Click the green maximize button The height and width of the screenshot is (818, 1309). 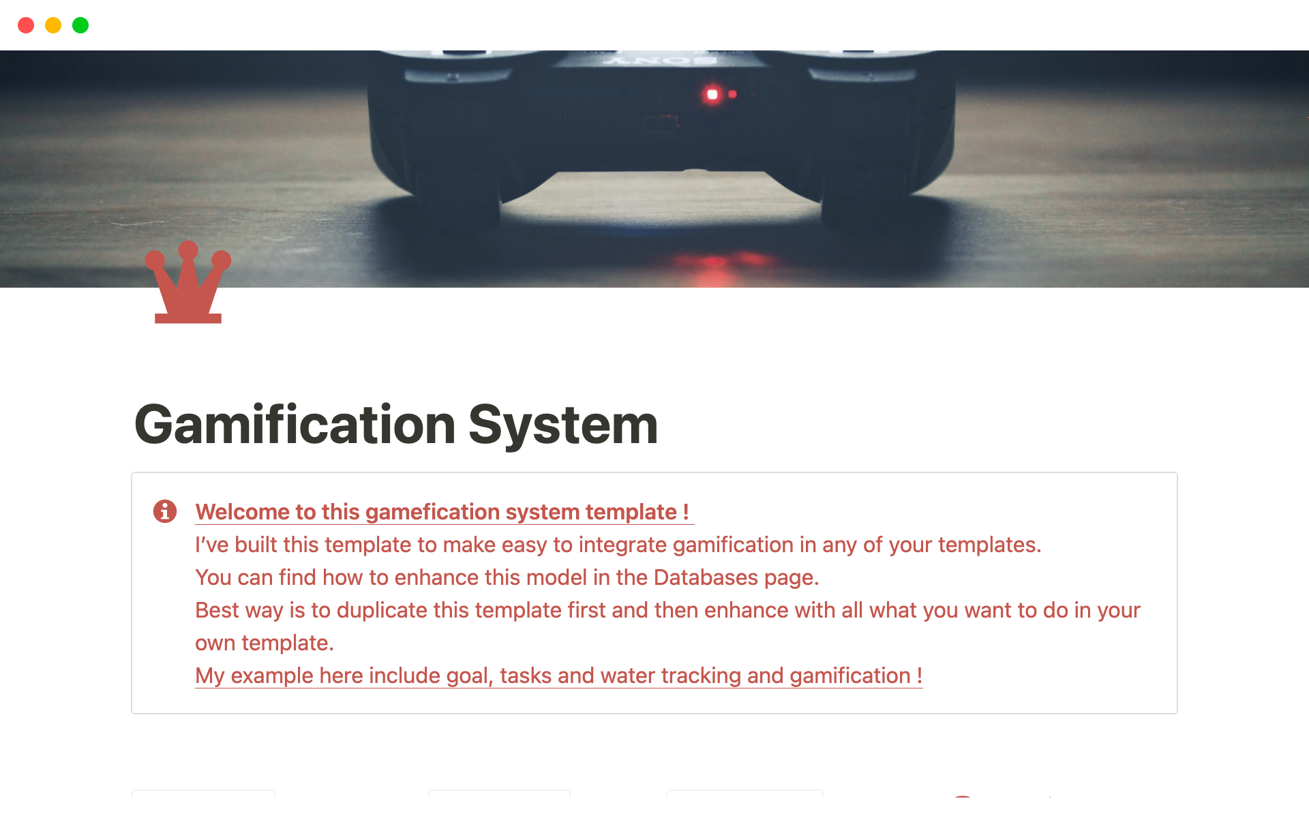pos(81,24)
